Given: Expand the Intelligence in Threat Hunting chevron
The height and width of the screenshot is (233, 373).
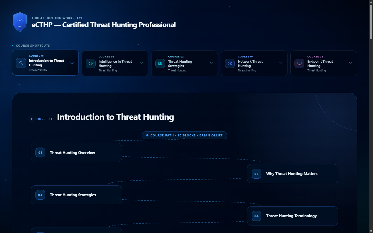Looking at the screenshot, I should coord(142,63).
